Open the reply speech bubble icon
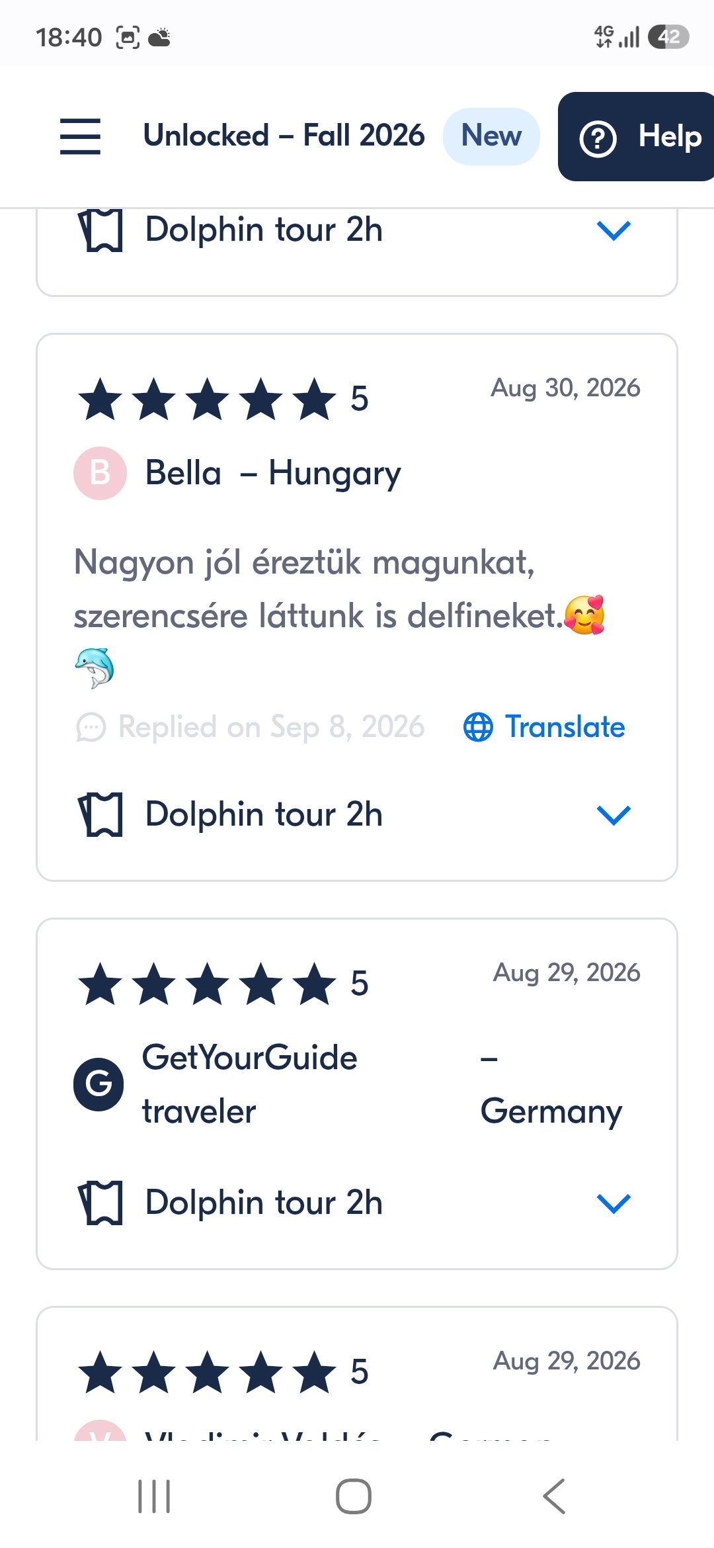714x1548 pixels. coord(91,727)
